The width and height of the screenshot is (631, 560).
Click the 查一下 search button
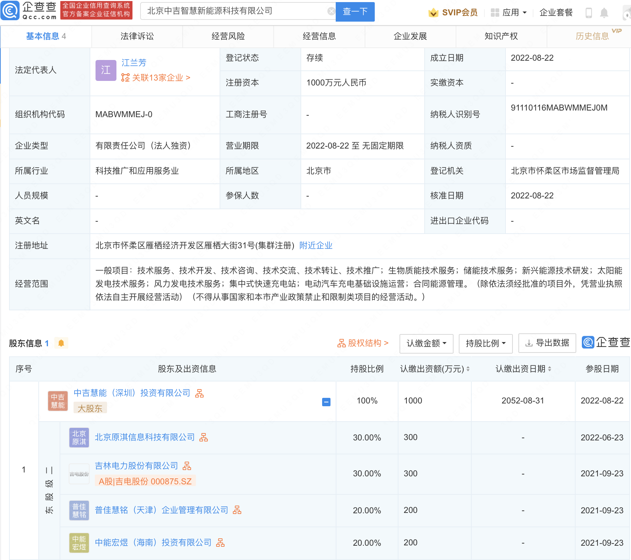(355, 12)
